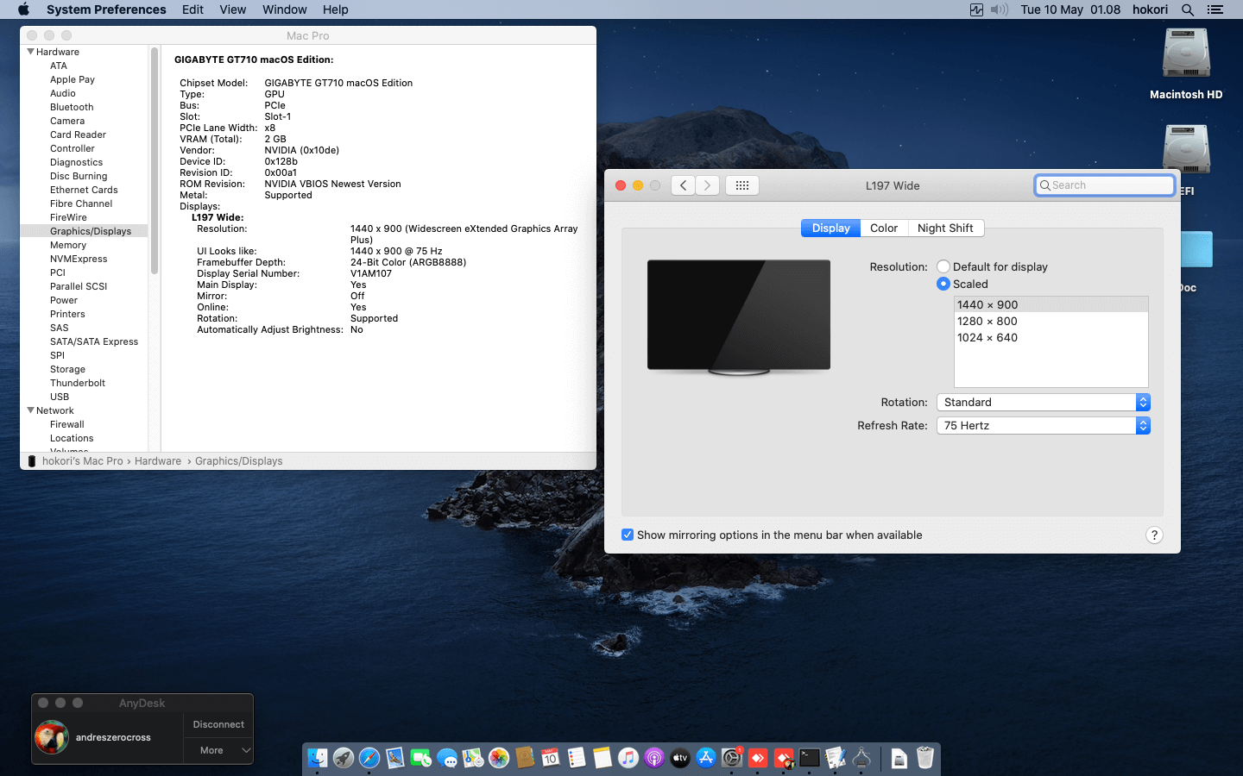Screen dimensions: 1243x776
Task: Click the show all preferences grid icon
Action: 741,185
